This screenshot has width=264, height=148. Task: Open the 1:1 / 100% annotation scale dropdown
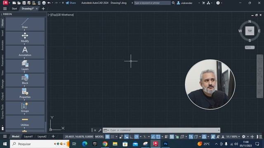(x=233, y=136)
